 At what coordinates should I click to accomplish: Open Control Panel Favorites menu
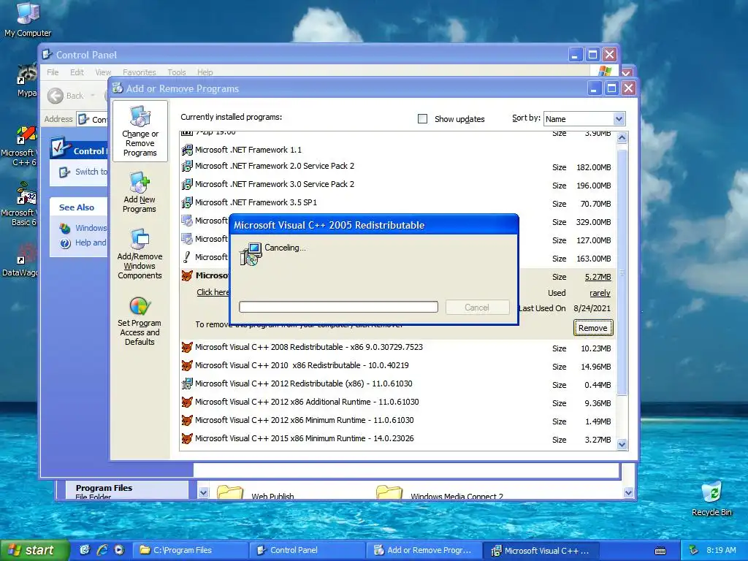[140, 72]
